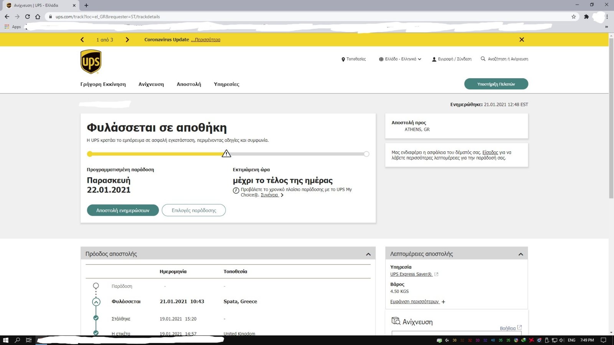Click the Βοήθεια help link
Image resolution: width=614 pixels, height=345 pixels.
point(508,328)
